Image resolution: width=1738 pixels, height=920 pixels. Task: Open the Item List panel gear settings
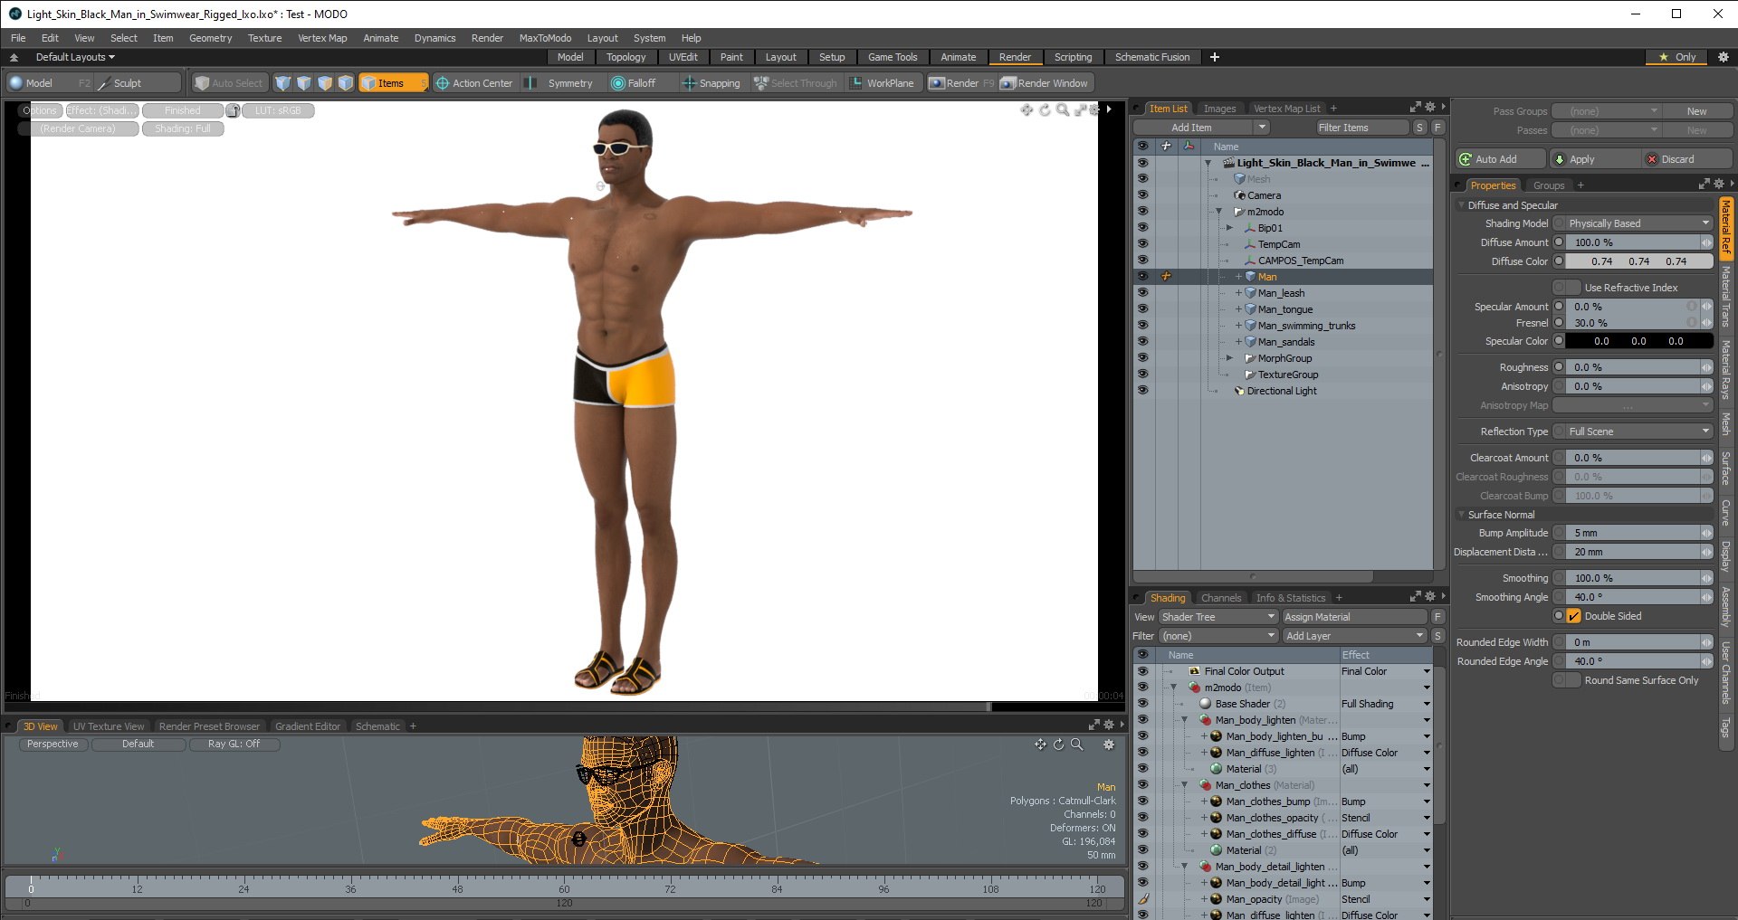click(x=1430, y=108)
